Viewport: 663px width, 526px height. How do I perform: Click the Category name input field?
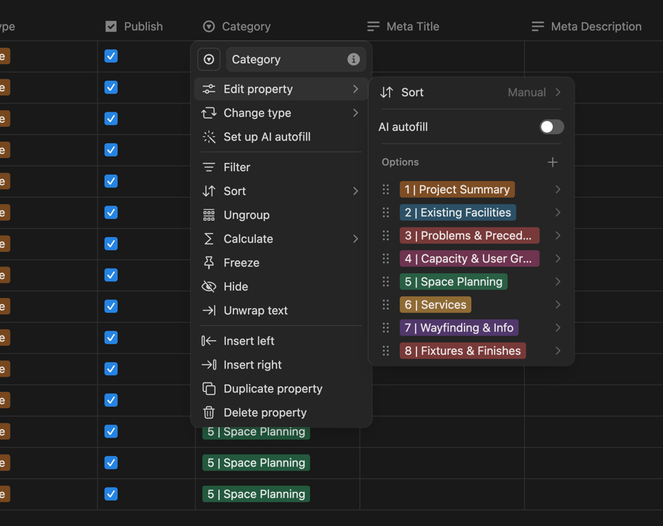click(284, 60)
